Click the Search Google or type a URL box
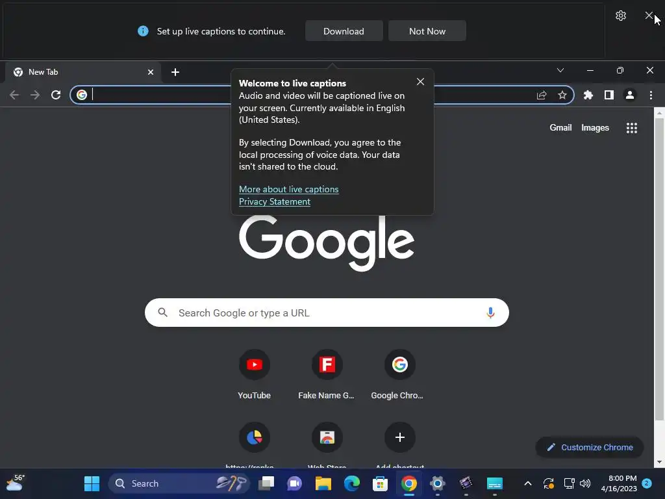665x499 pixels. coord(327,313)
